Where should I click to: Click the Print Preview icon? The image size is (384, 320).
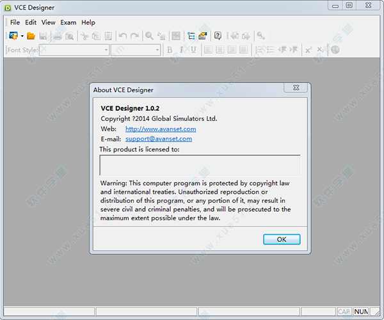coord(70,36)
